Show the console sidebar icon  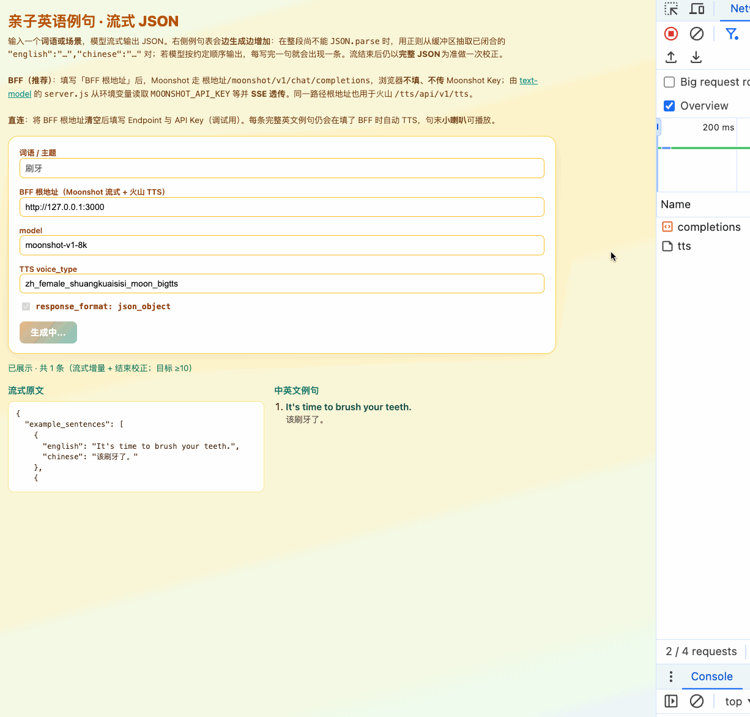[671, 701]
